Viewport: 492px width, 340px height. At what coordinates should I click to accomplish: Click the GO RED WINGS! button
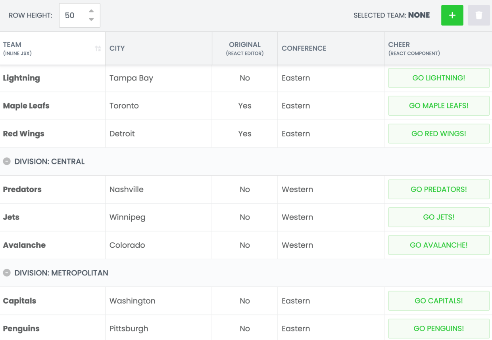(x=439, y=134)
